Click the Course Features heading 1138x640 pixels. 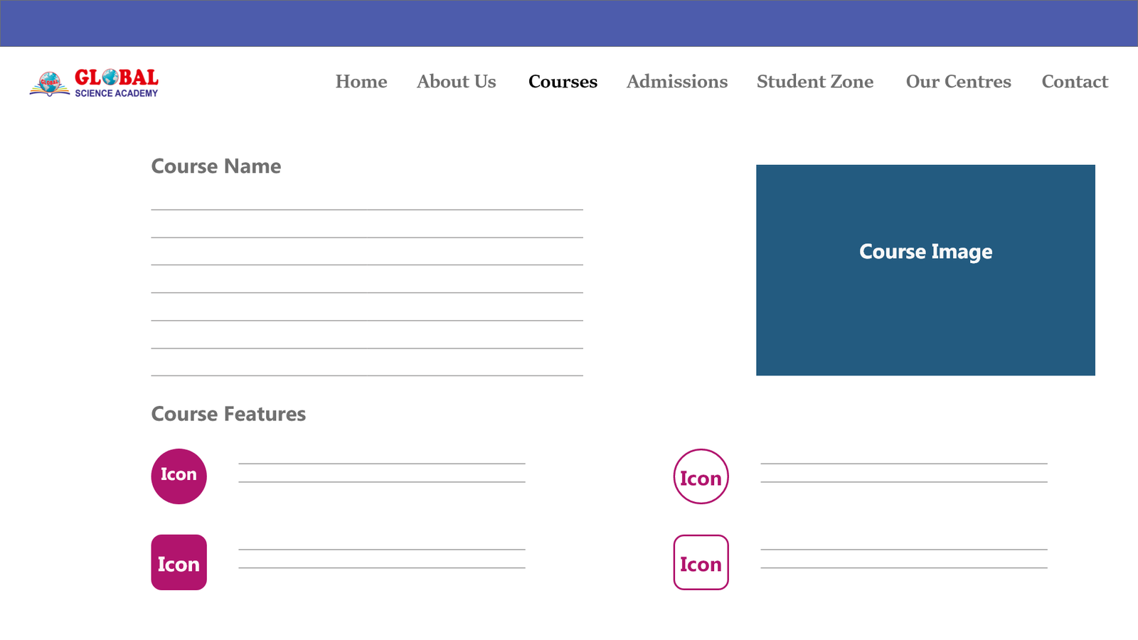[x=228, y=414]
